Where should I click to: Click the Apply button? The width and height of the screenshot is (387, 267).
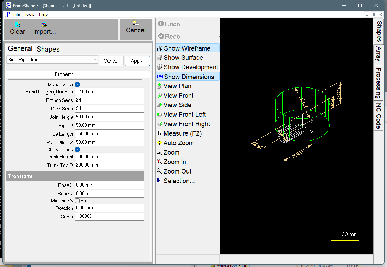[137, 61]
